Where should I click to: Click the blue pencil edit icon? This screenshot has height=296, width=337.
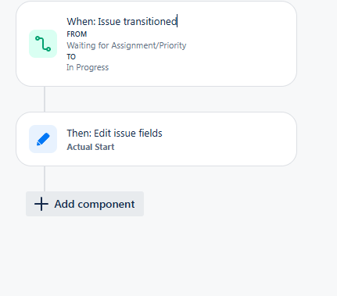pyautogui.click(x=43, y=139)
